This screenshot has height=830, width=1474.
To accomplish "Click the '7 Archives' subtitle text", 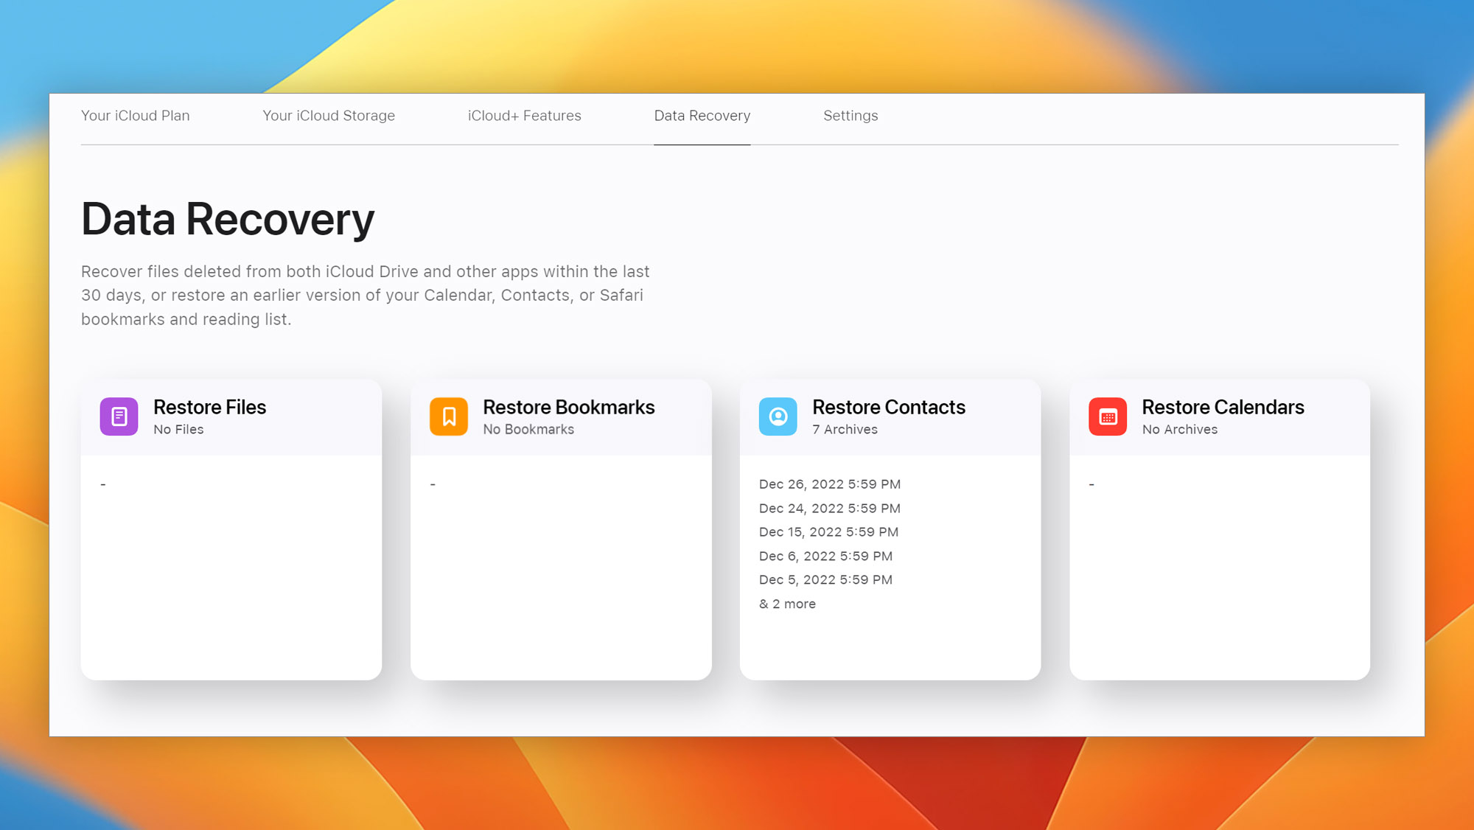I will [845, 430].
